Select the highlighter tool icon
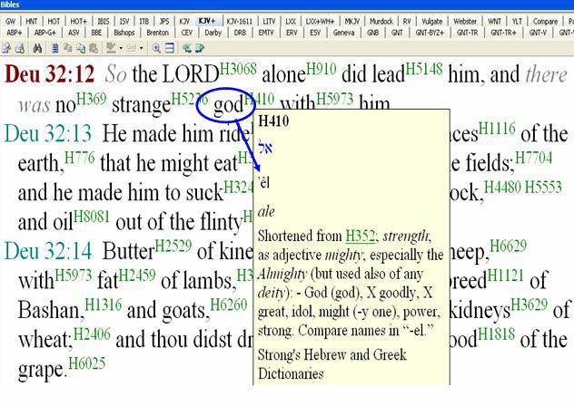574x406 pixels. click(x=111, y=48)
